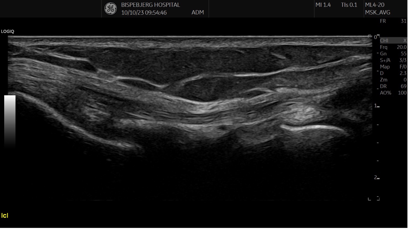
Task: Click the GE logo icon
Action: pos(110,9)
